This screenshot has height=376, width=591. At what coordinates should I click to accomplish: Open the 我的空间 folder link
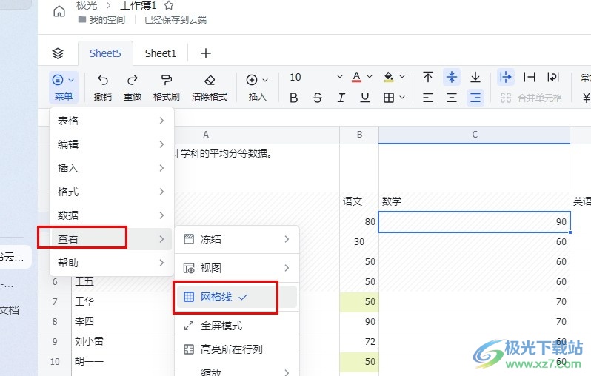pyautogui.click(x=101, y=19)
